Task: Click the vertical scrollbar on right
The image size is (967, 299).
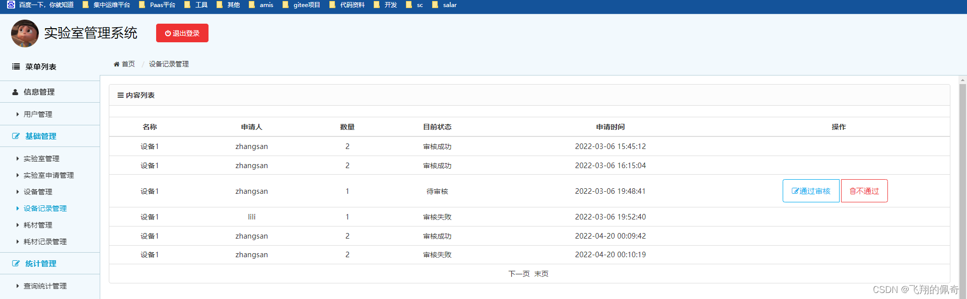Action: 962,186
